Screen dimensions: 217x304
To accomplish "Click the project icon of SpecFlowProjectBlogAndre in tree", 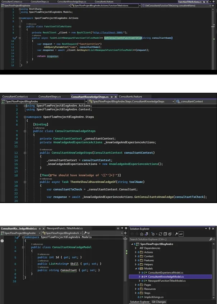I will pyautogui.click(x=138, y=244).
